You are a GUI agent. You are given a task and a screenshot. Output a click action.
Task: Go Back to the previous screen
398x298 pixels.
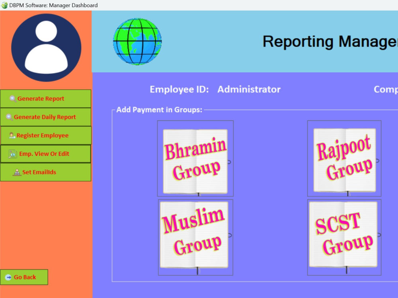coord(24,277)
